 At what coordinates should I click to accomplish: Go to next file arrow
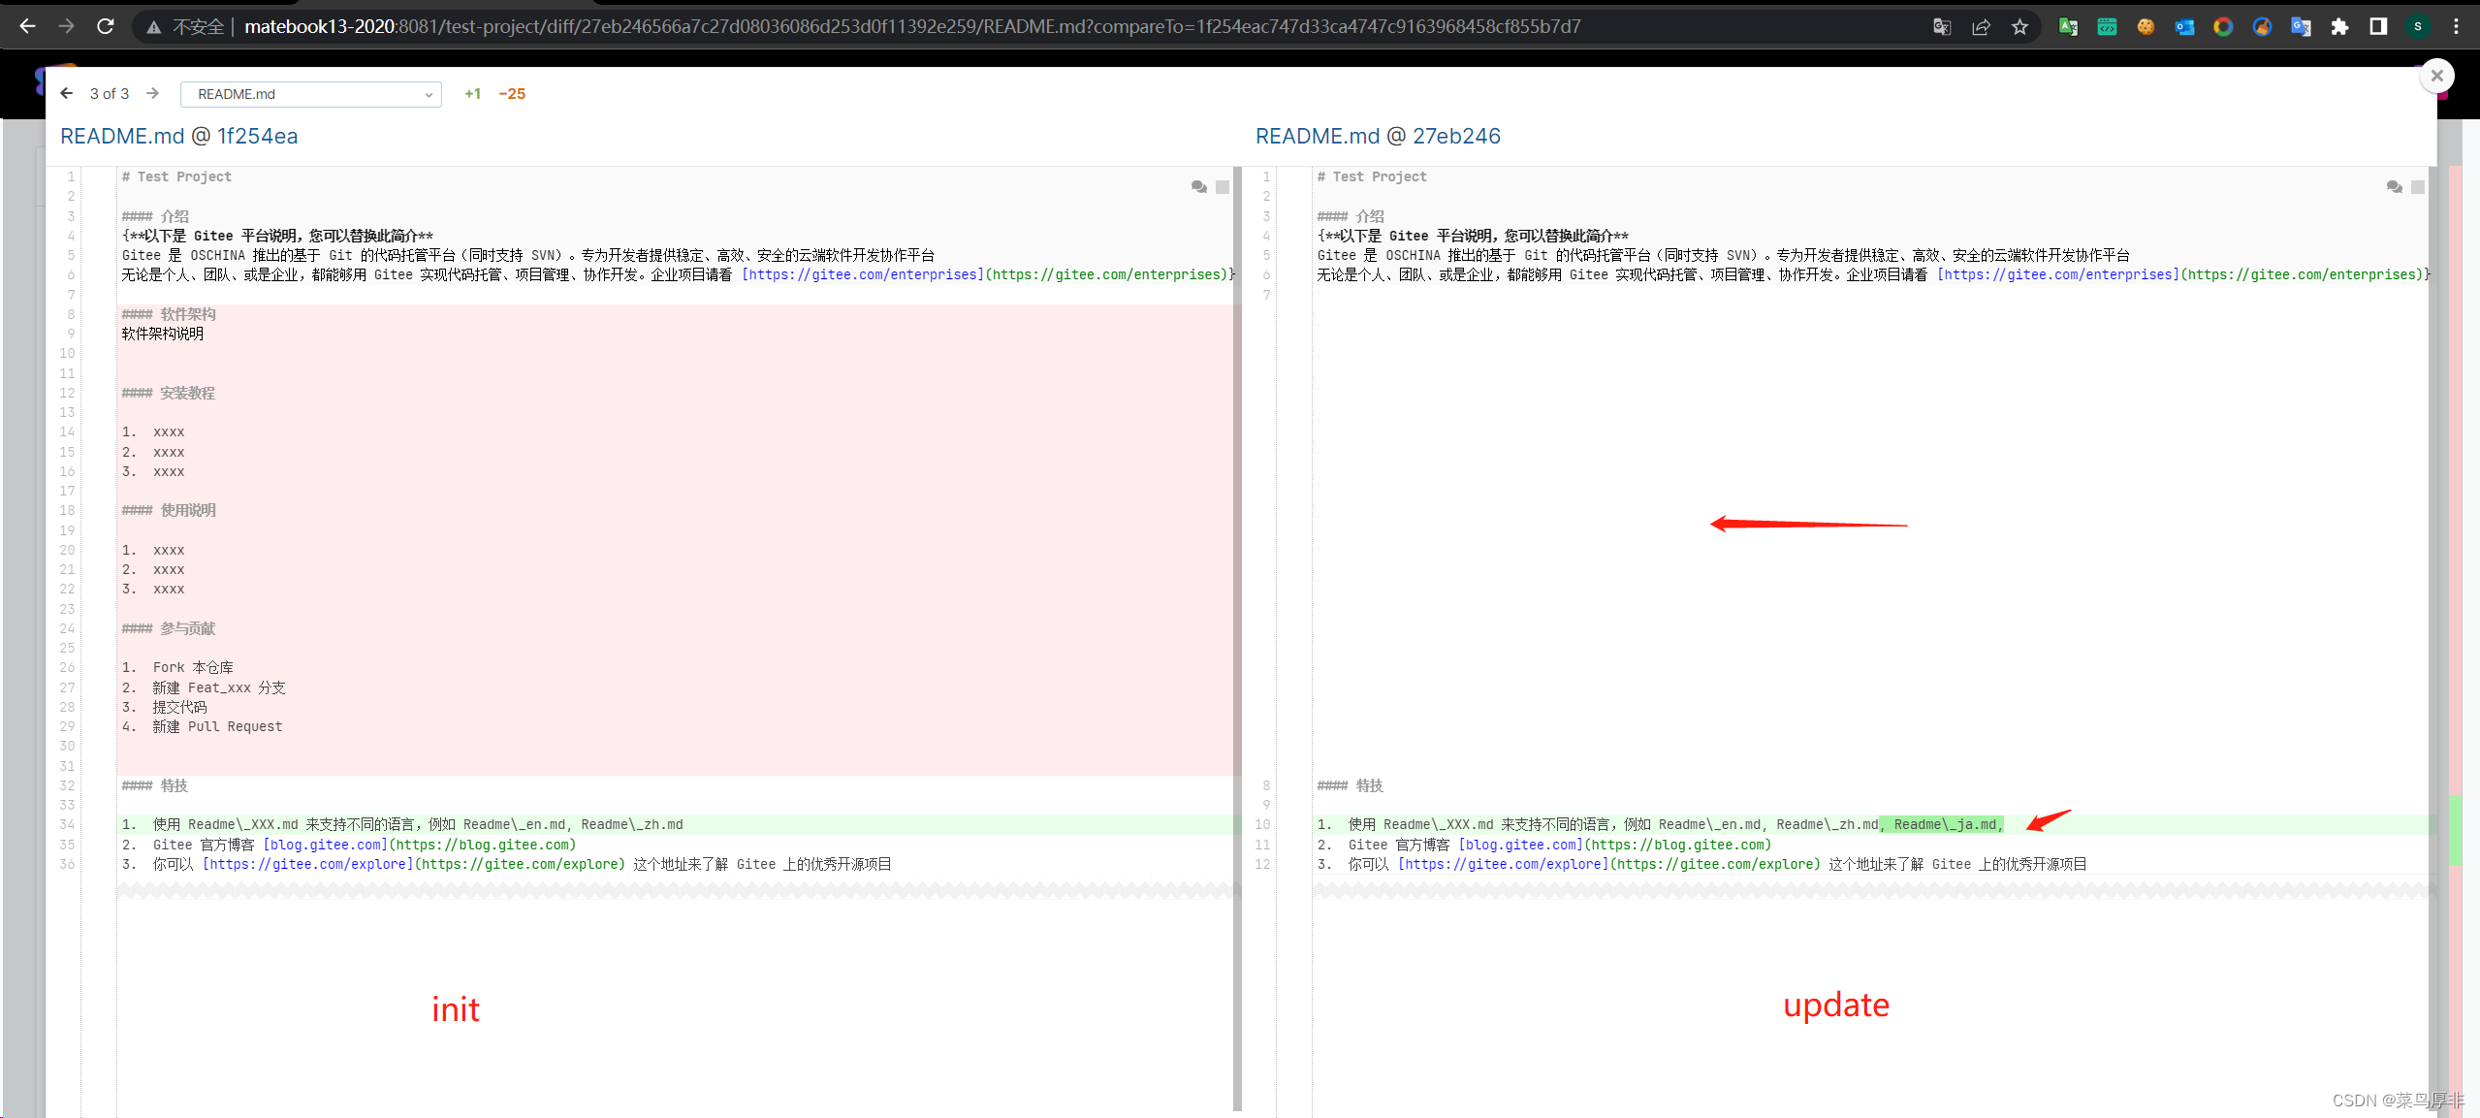point(152,93)
